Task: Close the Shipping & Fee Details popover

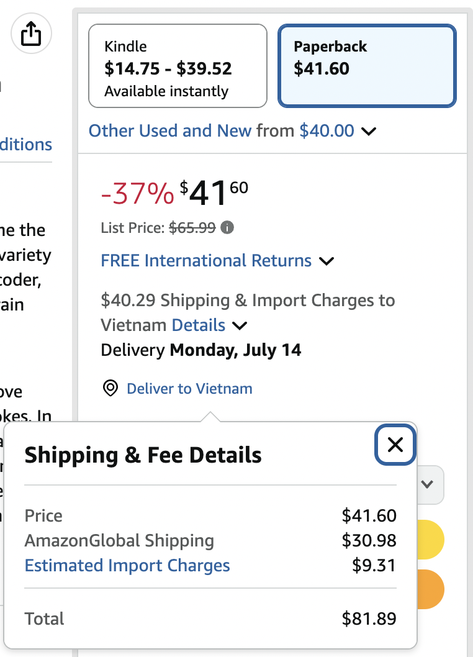Action: click(395, 445)
